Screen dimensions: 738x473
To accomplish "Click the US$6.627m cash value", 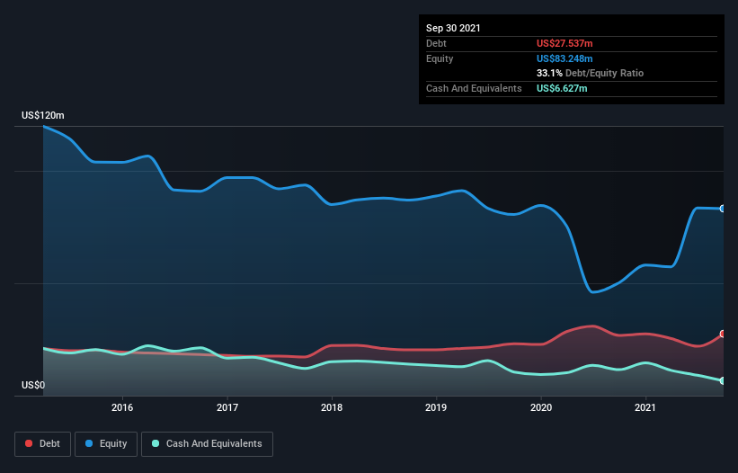I will point(562,88).
